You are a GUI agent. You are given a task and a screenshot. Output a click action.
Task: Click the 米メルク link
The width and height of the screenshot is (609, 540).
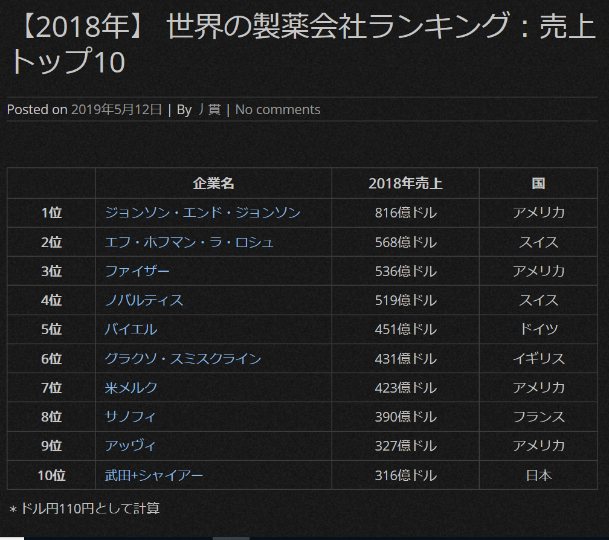click(x=130, y=388)
